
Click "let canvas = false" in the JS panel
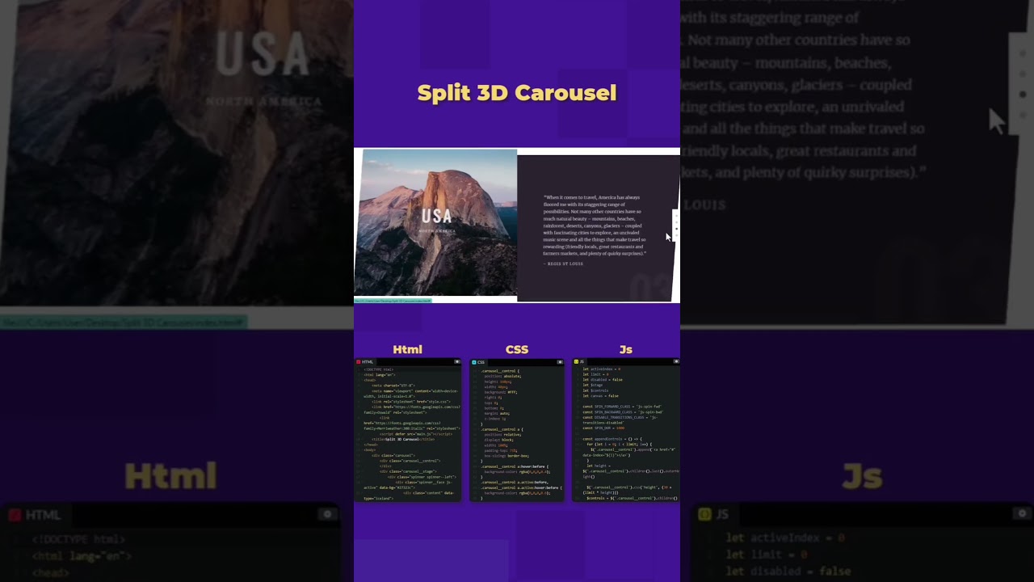(x=600, y=396)
